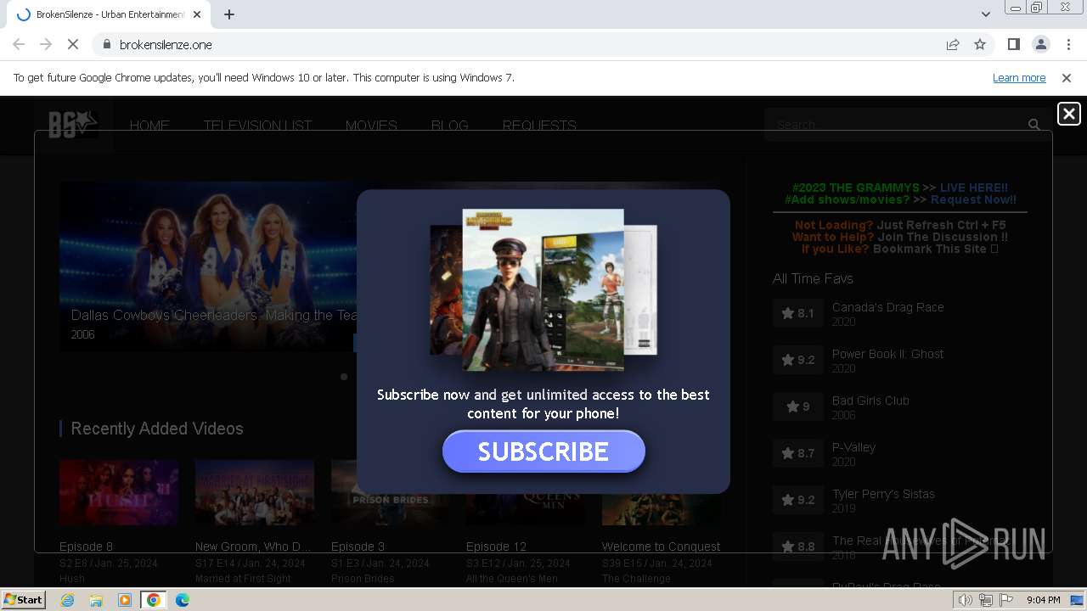
Task: Click the address bar URL
Action: (x=166, y=44)
